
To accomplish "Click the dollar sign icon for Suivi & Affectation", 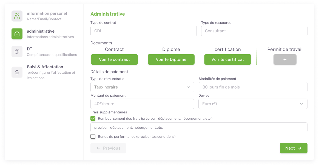I will 17,72.
